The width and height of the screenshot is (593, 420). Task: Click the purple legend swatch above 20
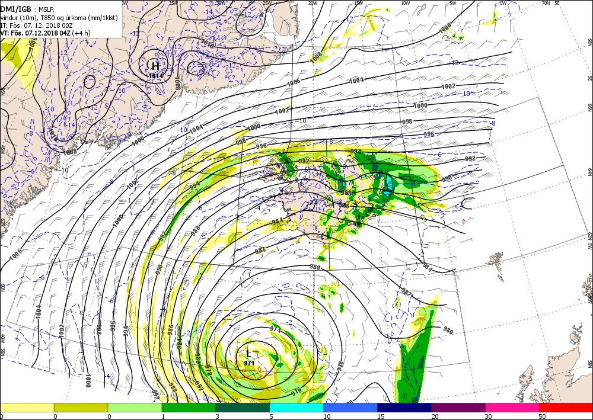click(458, 408)
